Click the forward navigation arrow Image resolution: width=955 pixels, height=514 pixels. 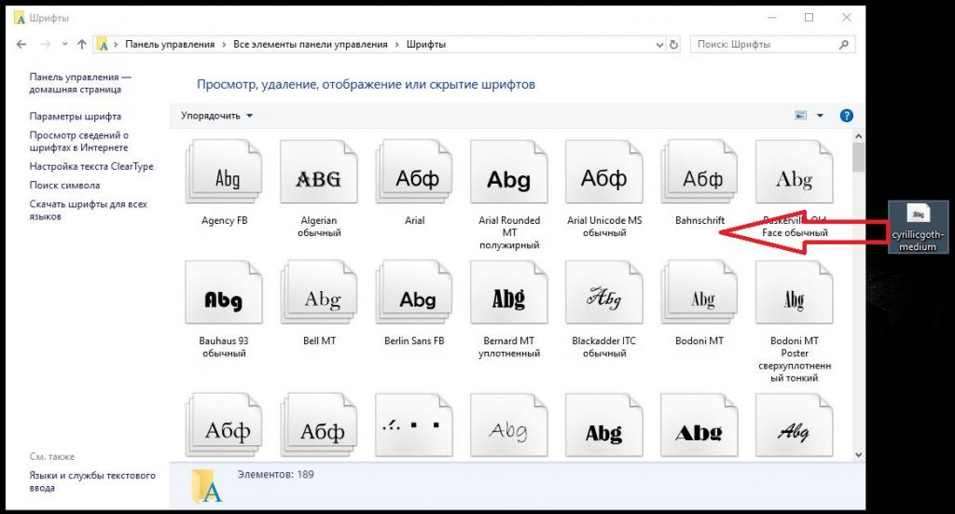pyautogui.click(x=46, y=45)
